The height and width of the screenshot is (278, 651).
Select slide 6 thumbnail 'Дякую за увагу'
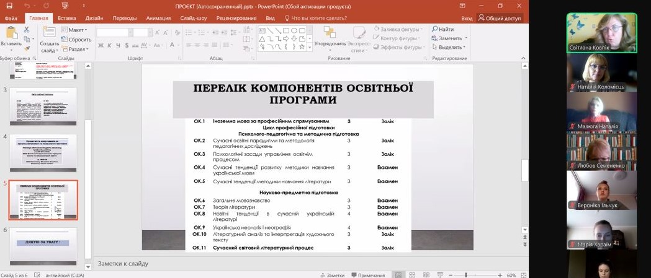pos(43,246)
